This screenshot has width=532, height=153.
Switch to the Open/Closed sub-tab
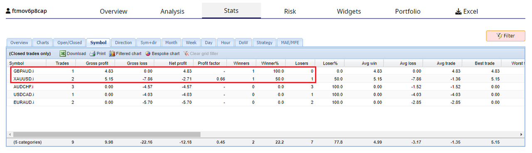pos(69,43)
